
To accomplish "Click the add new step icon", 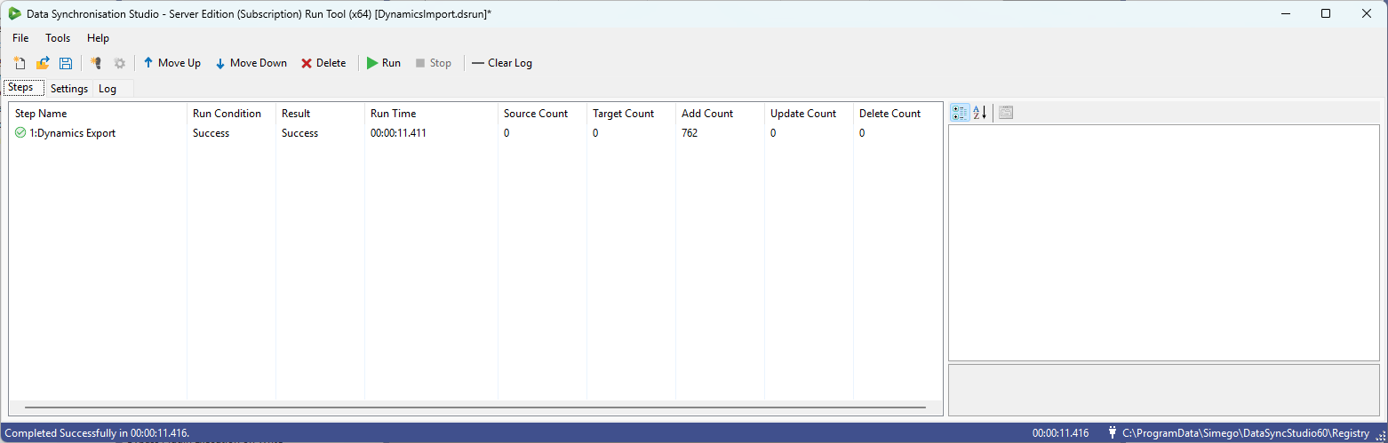I will tap(96, 63).
